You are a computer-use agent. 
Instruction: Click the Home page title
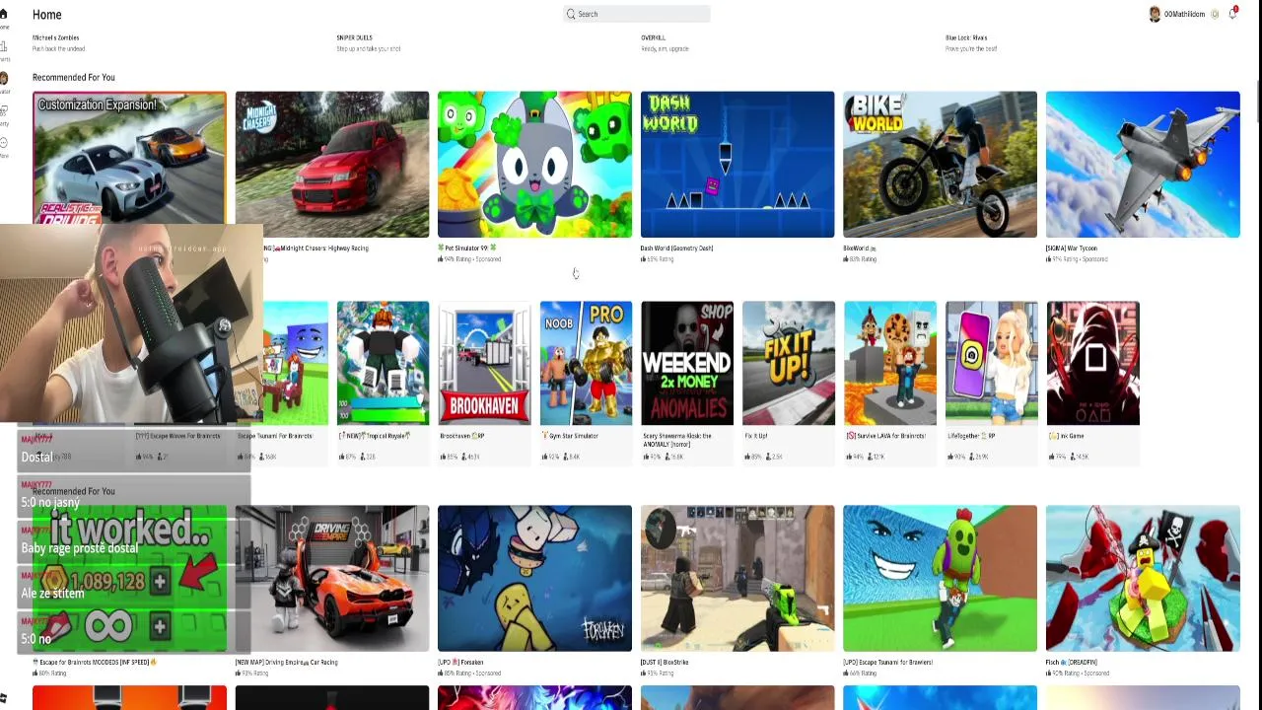[x=47, y=15]
